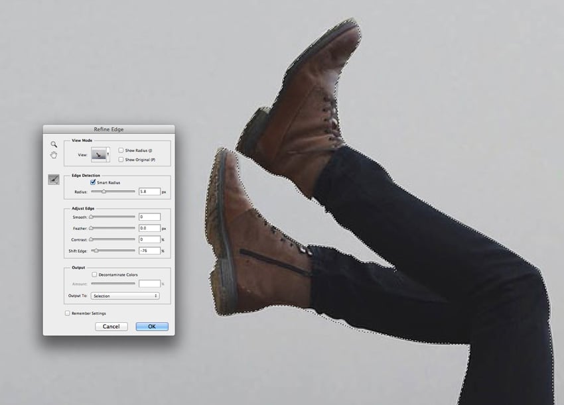Click the View mode thumbnail preview
564x405 pixels.
(x=99, y=154)
